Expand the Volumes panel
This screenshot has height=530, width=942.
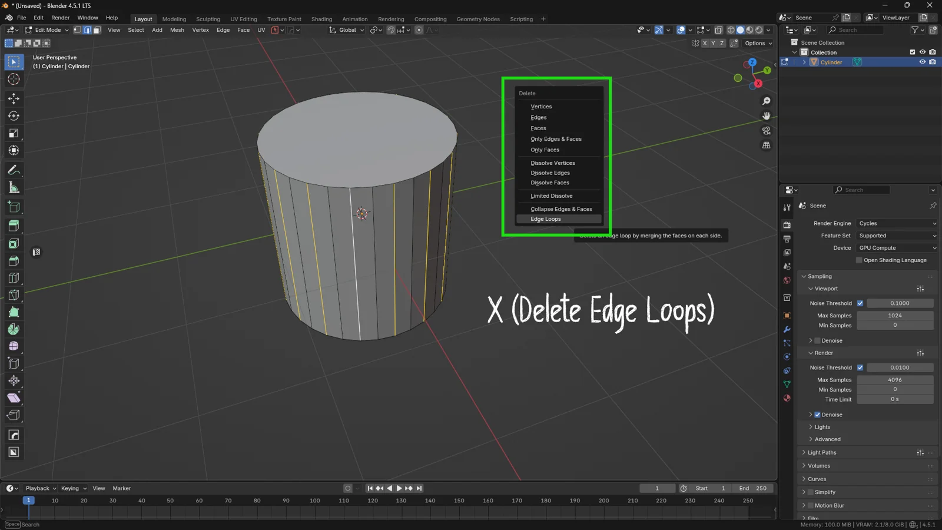819,466
